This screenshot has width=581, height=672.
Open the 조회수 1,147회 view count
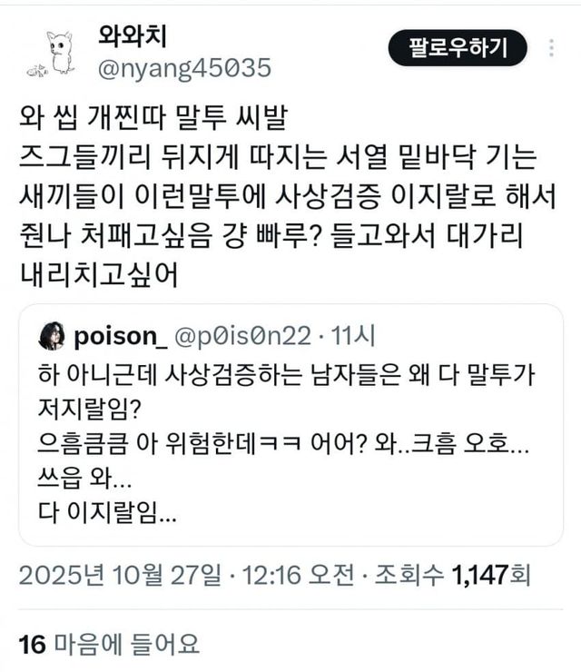453,575
